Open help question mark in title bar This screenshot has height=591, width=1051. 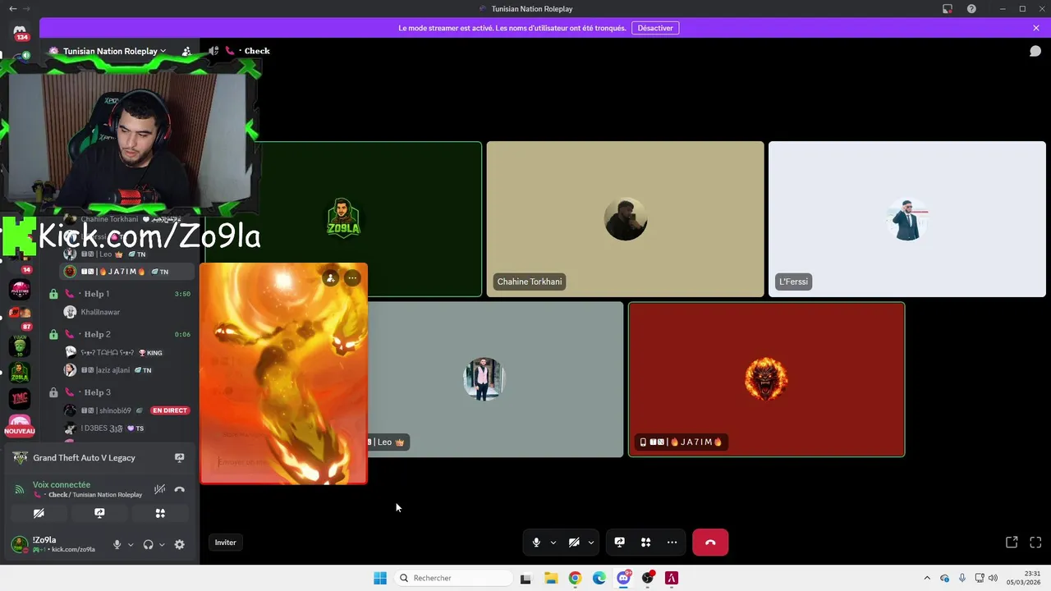[x=971, y=9]
